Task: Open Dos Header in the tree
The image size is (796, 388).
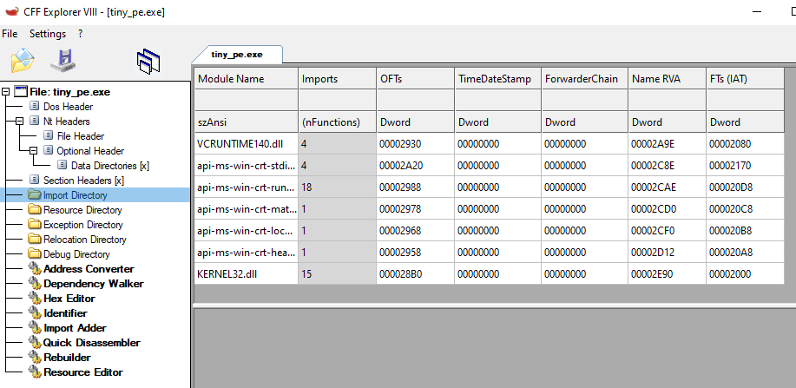Action: pyautogui.click(x=68, y=107)
